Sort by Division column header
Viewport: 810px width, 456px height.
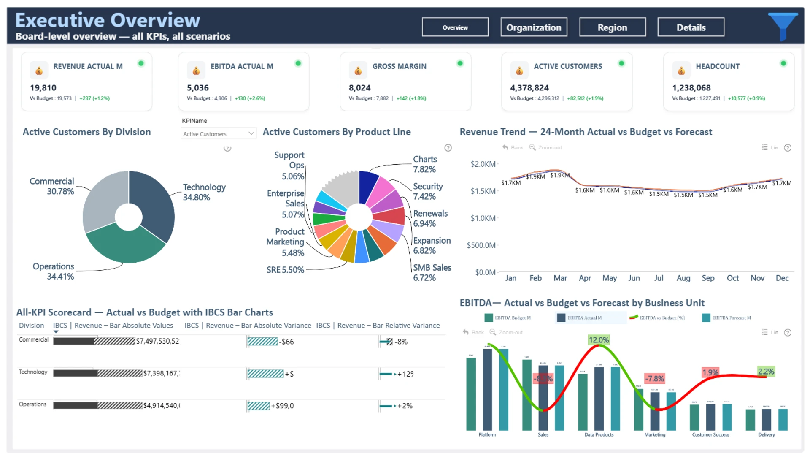pos(31,326)
